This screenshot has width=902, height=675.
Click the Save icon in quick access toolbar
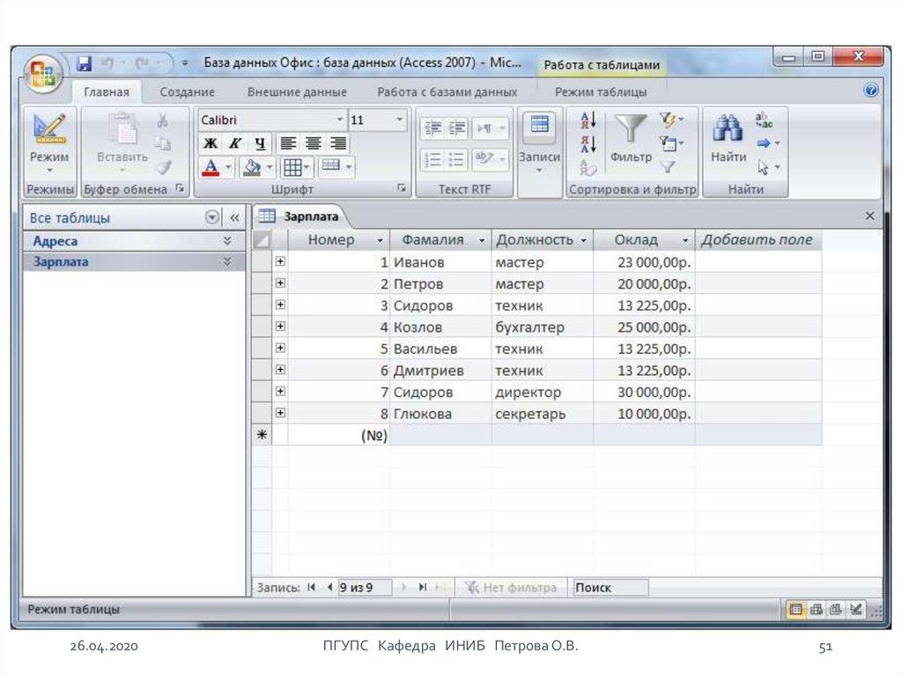85,64
